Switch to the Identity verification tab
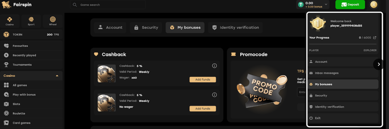The image size is (389, 129). 235,28
